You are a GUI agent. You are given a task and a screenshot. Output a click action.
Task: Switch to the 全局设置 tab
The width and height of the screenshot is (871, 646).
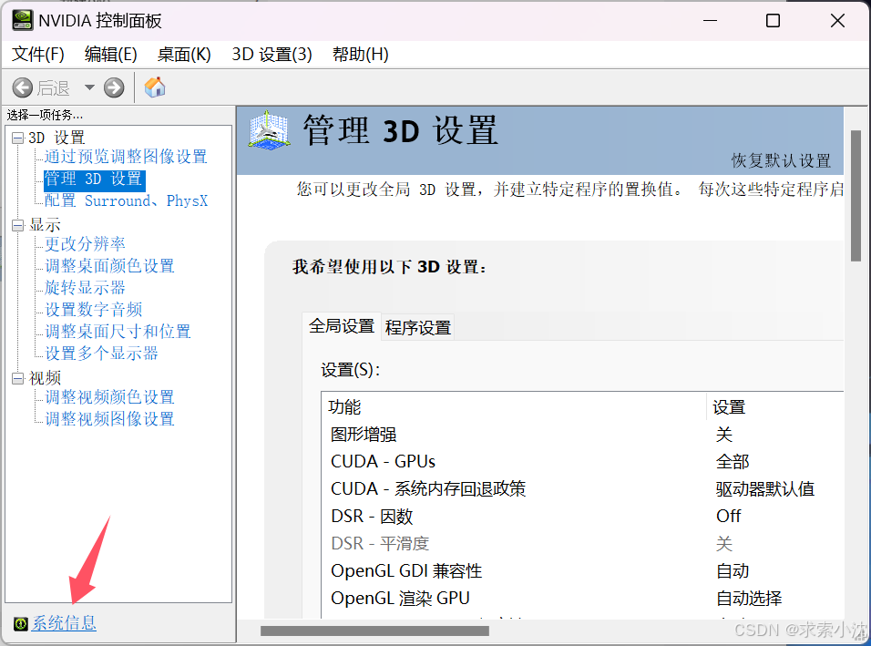pos(342,326)
